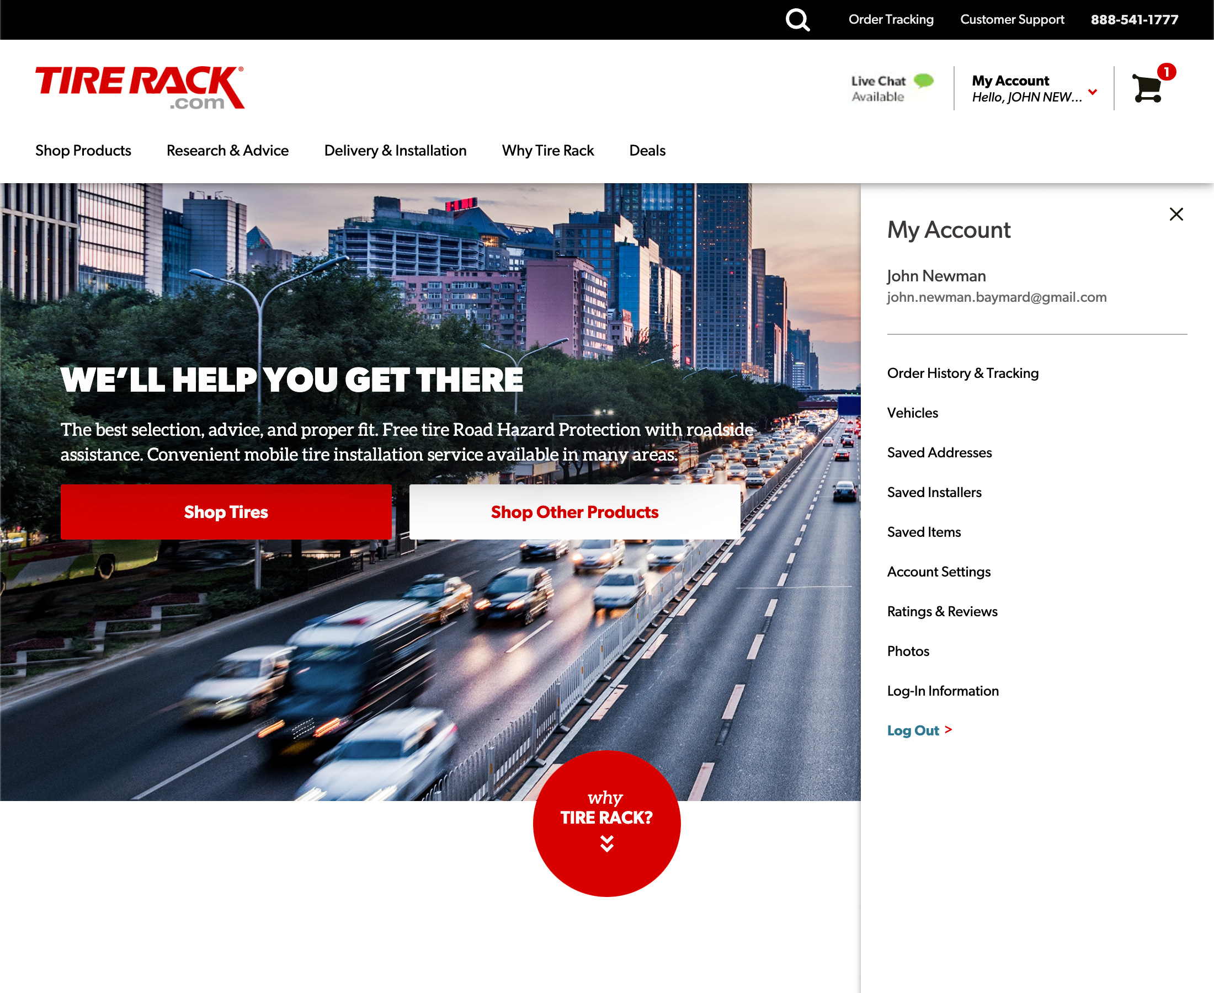Go to Order History & Tracking
This screenshot has height=993, width=1214.
pos(962,373)
